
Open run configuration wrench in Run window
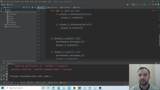(4, 69)
